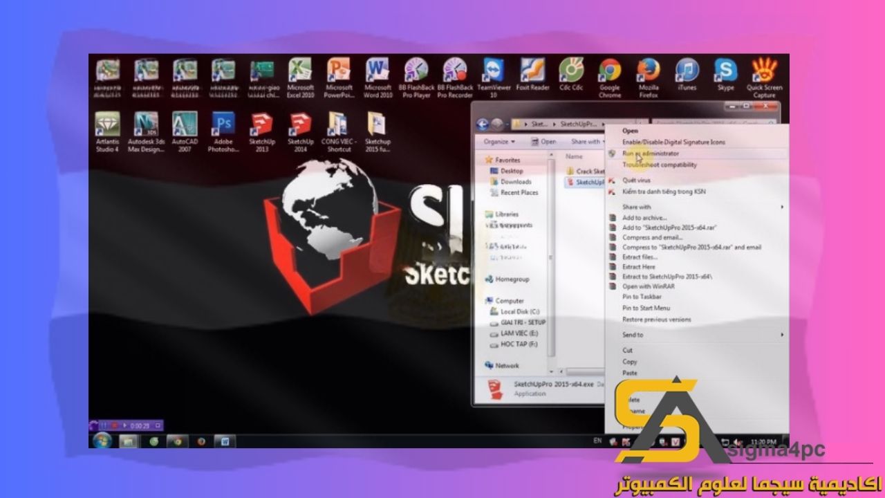Launch AutoCAD 2007 desktop shortcut

(x=185, y=131)
